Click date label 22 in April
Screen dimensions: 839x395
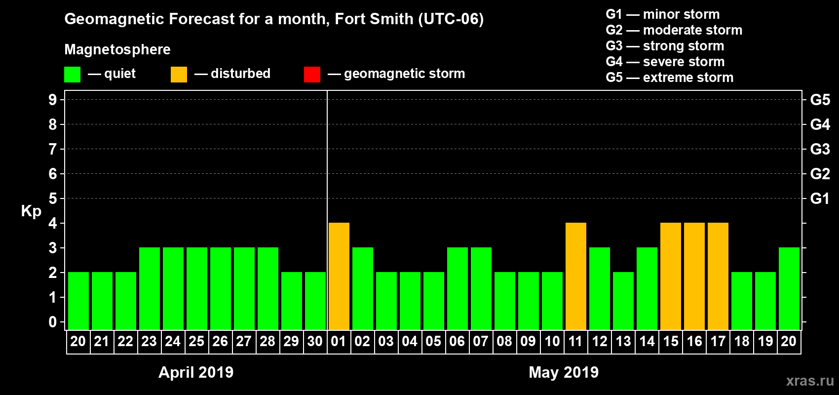pos(125,342)
